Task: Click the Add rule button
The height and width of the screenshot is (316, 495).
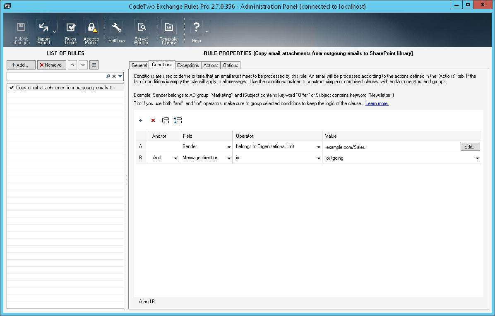Action: 21,65
